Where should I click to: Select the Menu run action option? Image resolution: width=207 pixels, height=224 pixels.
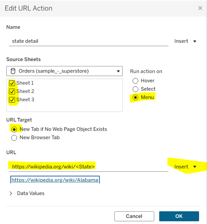click(x=136, y=97)
